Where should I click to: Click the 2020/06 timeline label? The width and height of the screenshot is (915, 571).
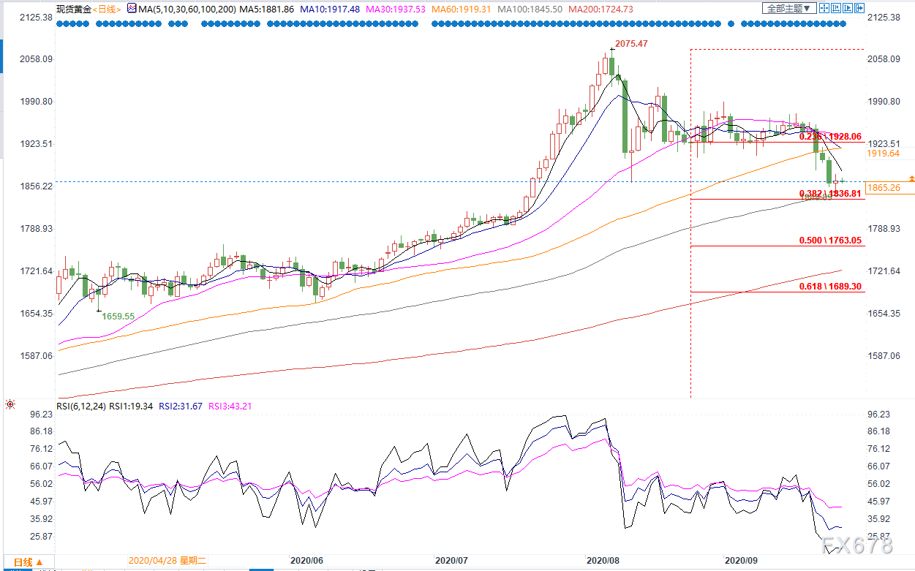(307, 560)
